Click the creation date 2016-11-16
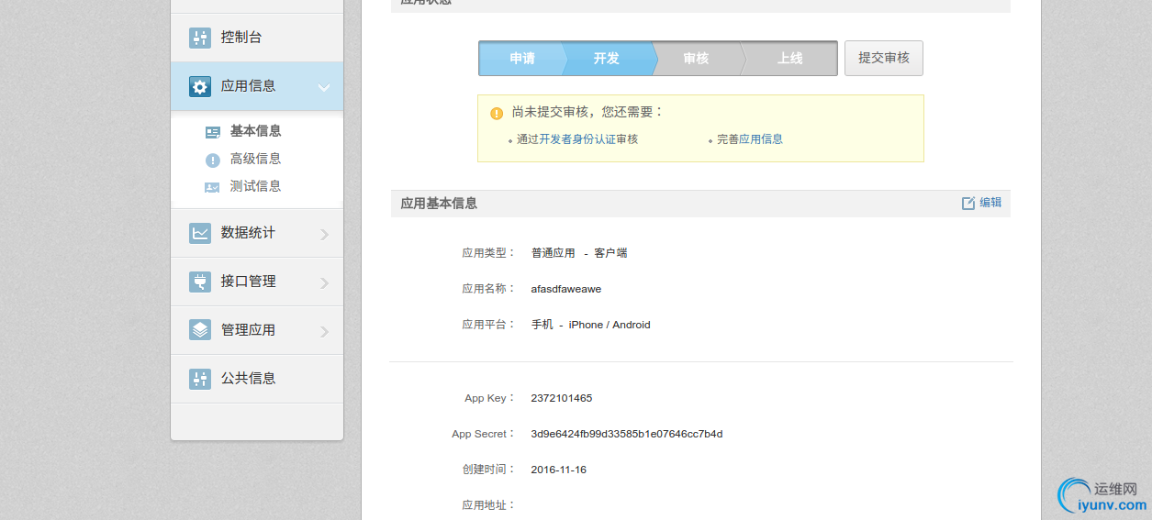Image resolution: width=1152 pixels, height=520 pixels. tap(559, 470)
